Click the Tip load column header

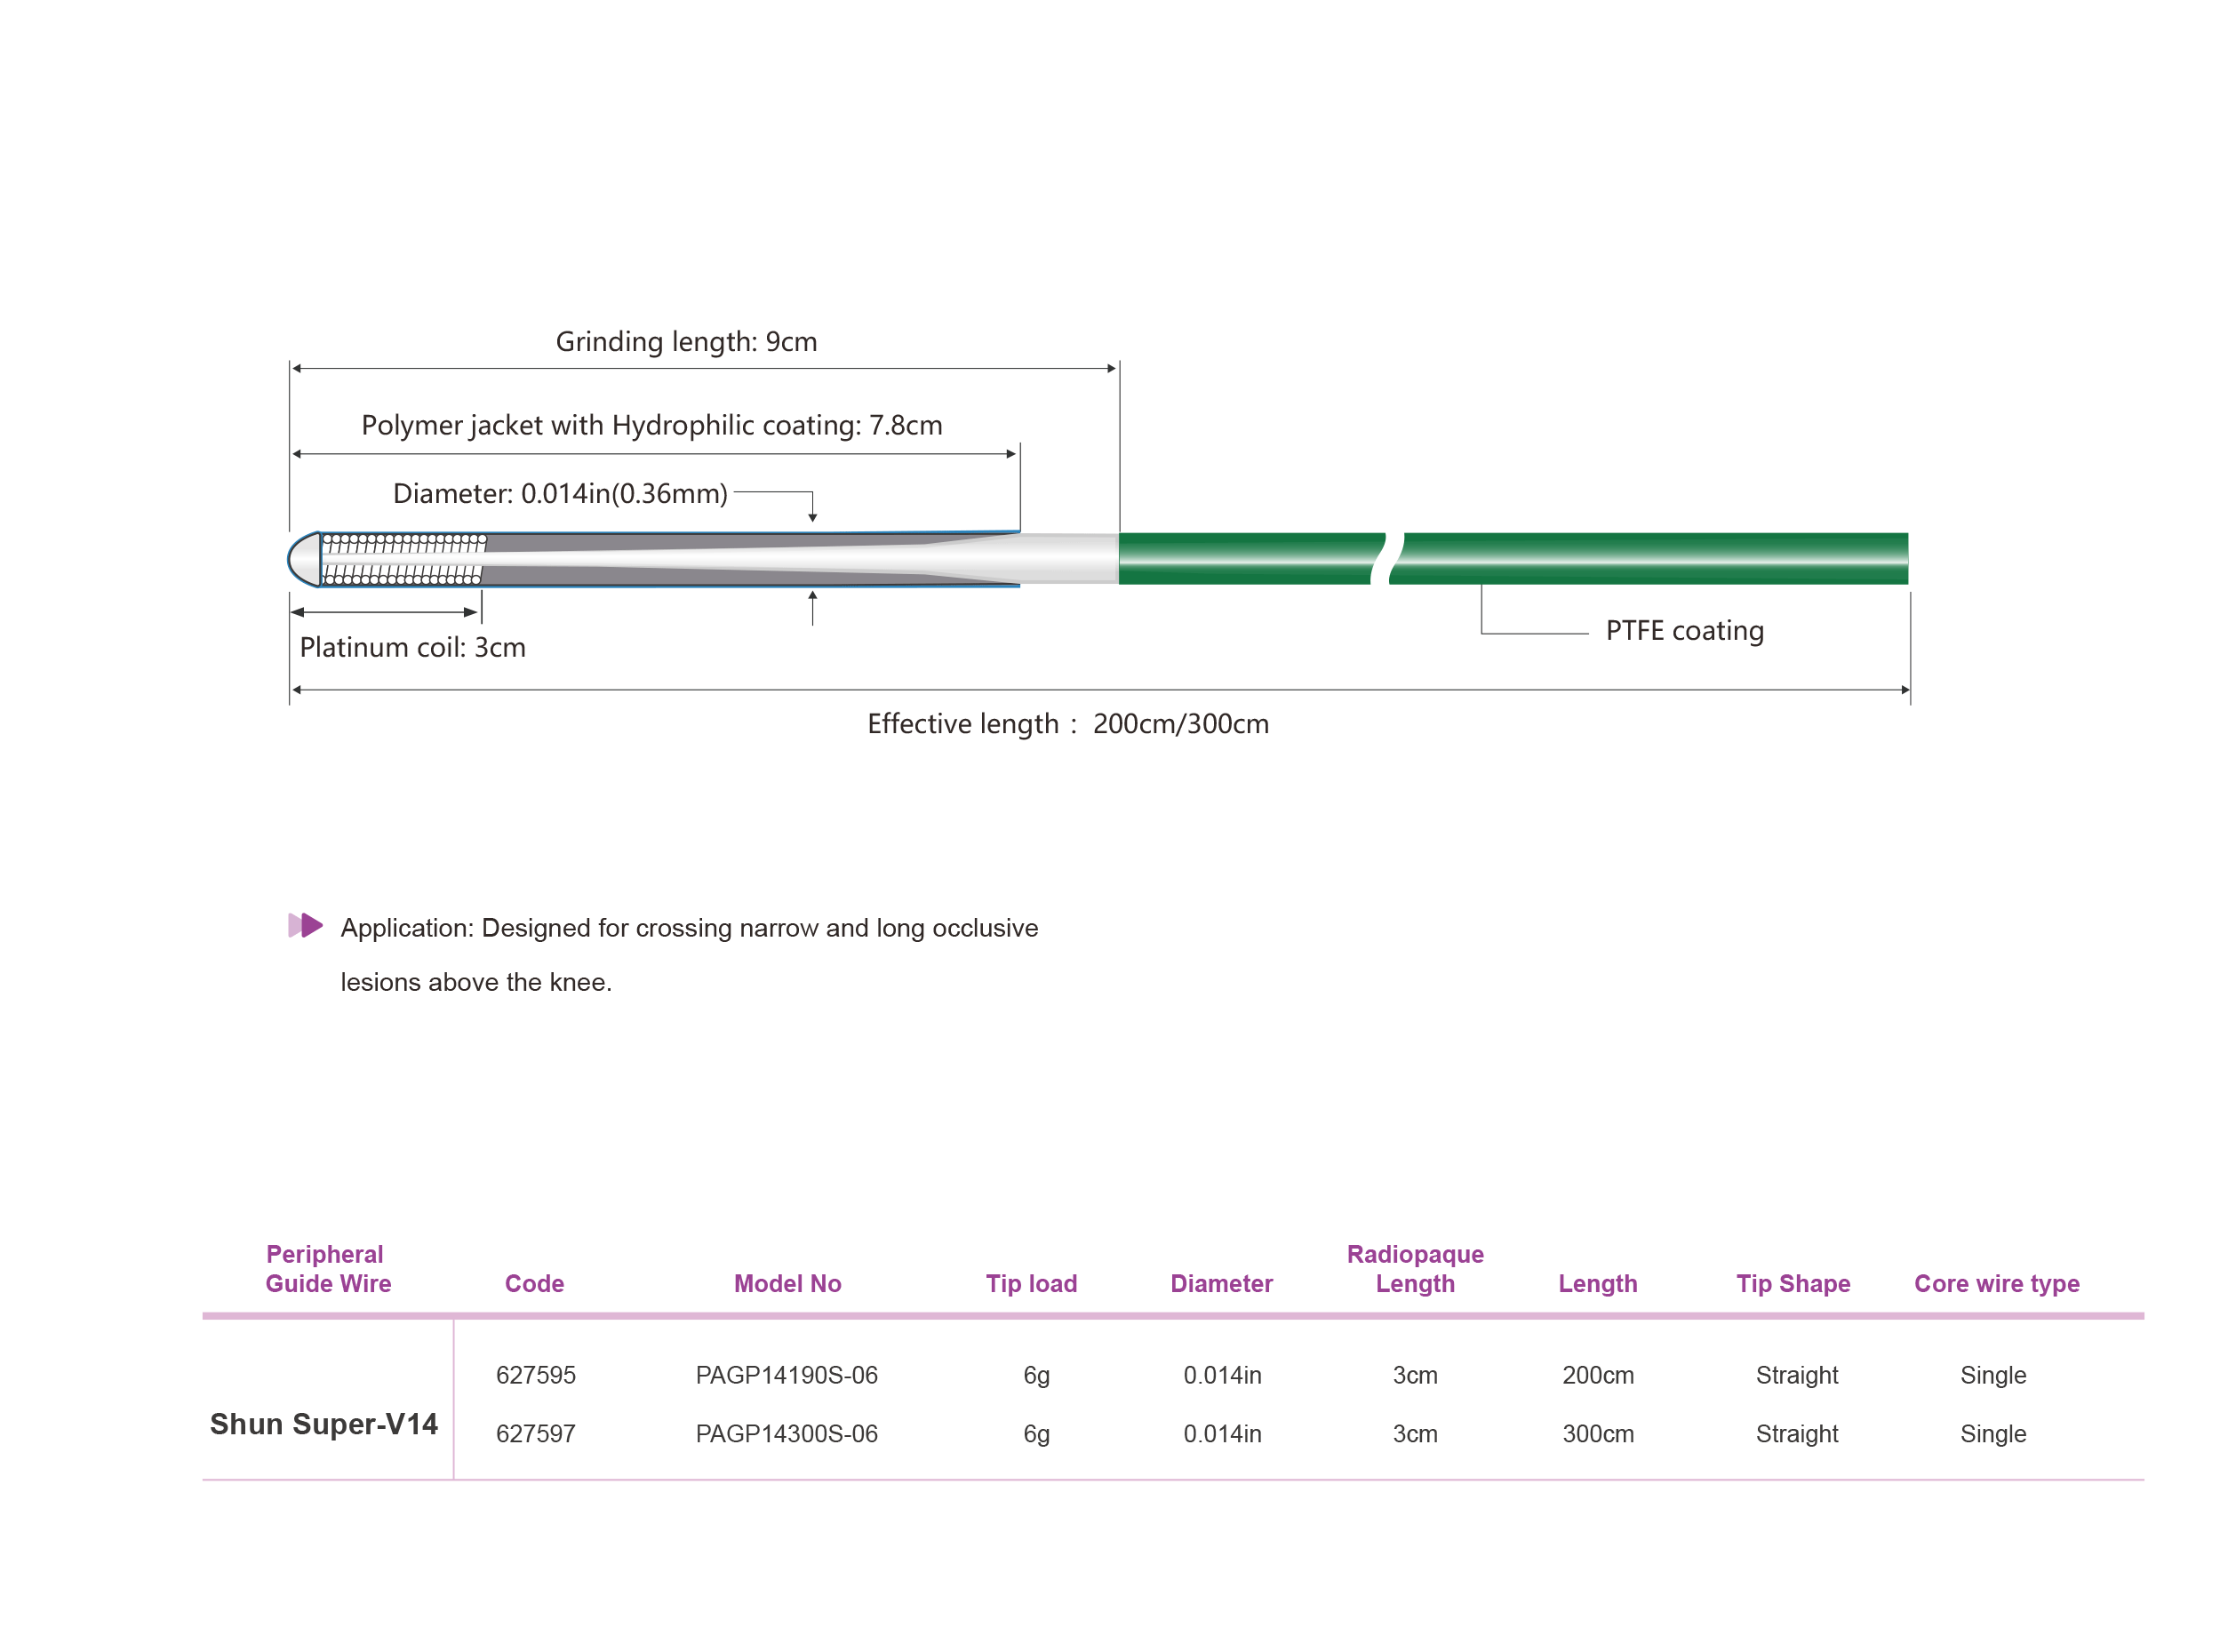pyautogui.click(x=1031, y=1284)
